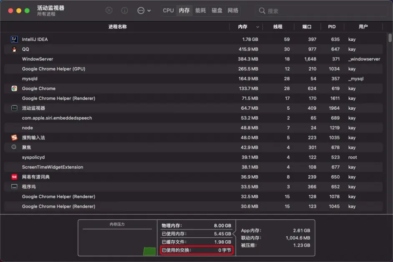Viewport: 393px width, 262px height.
Task: Open the 磁盘 tab
Action: [x=217, y=10]
